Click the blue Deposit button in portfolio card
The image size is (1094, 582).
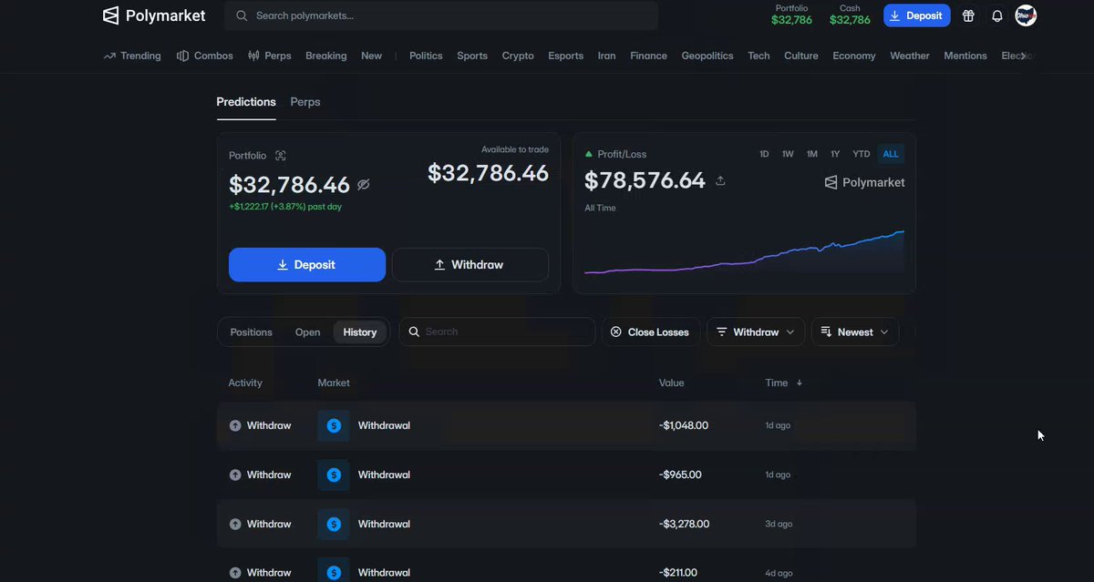307,265
